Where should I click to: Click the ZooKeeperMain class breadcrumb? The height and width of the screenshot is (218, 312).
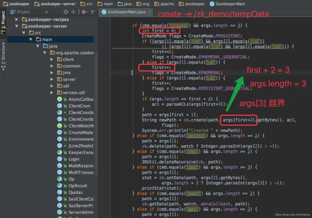[227, 4]
